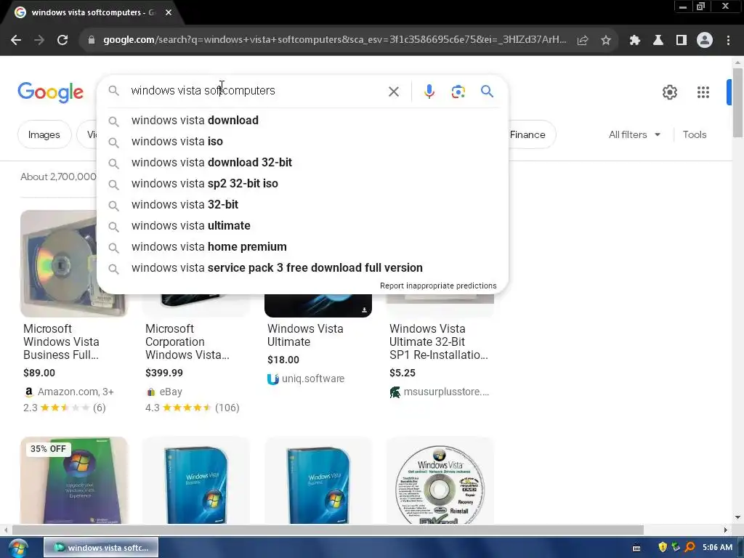Select suggestion windows vista iso
Image resolution: width=744 pixels, height=558 pixels.
(x=302, y=142)
